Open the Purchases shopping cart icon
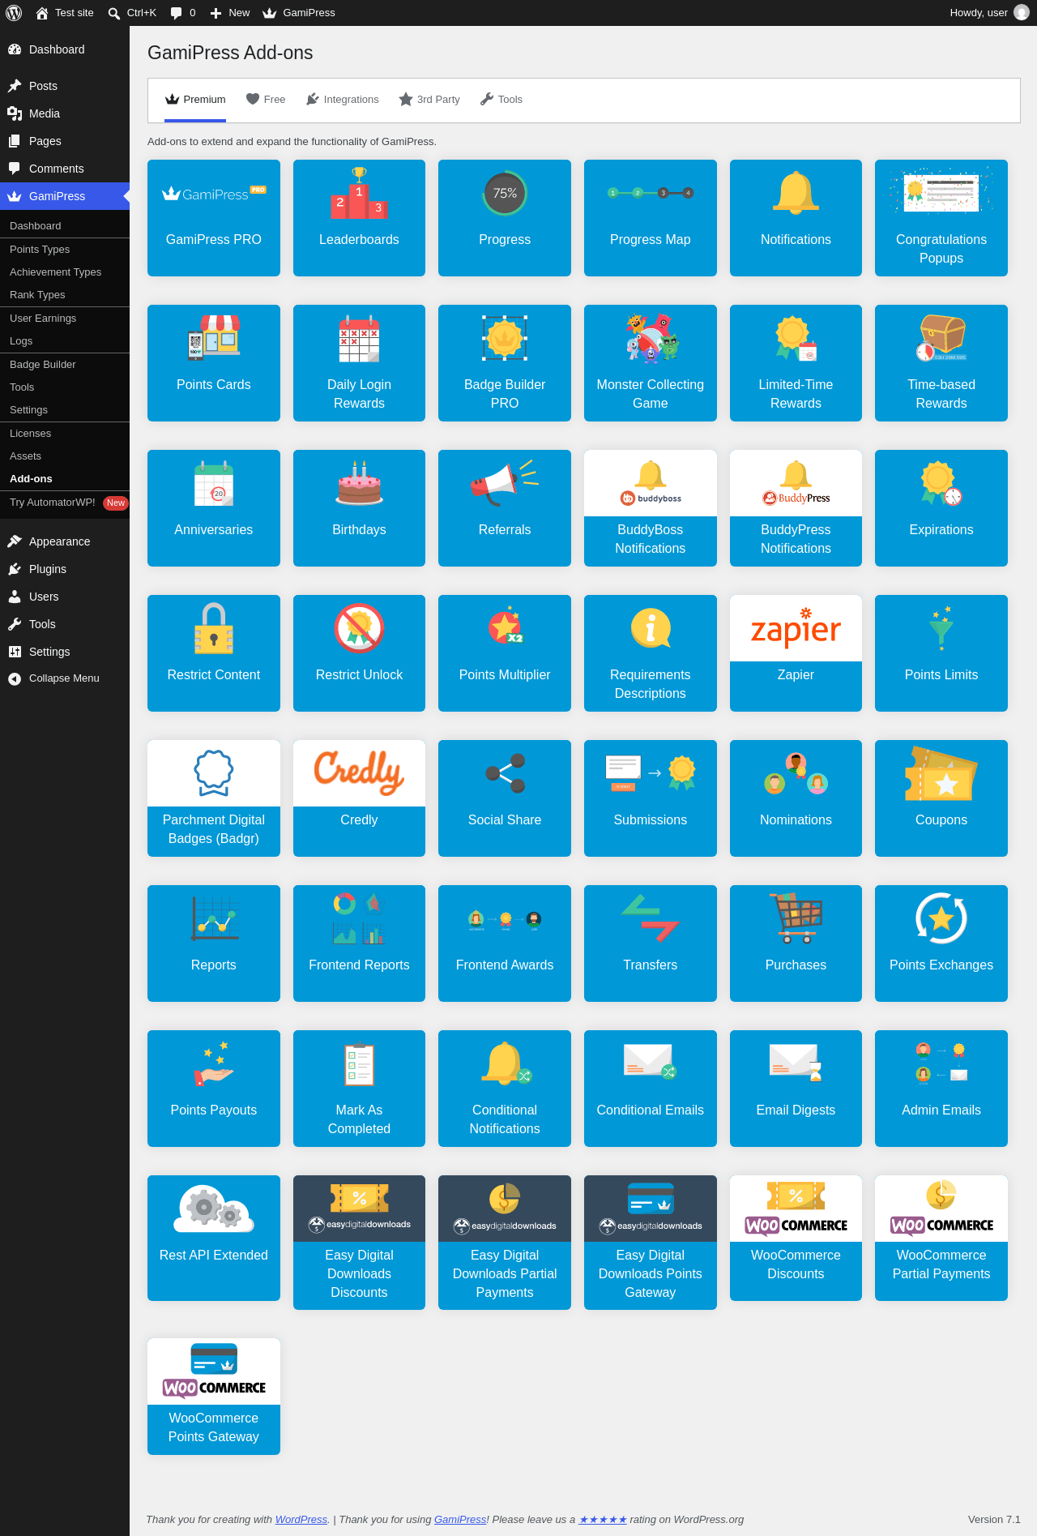The height and width of the screenshot is (1536, 1037). (x=796, y=918)
